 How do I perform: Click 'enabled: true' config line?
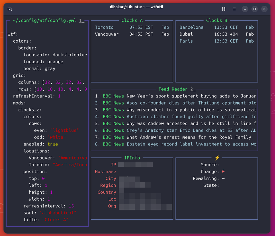pos(41,144)
